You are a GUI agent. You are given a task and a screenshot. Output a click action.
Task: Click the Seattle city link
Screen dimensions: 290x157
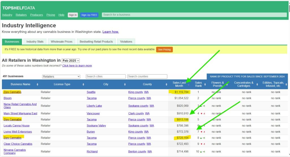pyautogui.click(x=91, y=92)
